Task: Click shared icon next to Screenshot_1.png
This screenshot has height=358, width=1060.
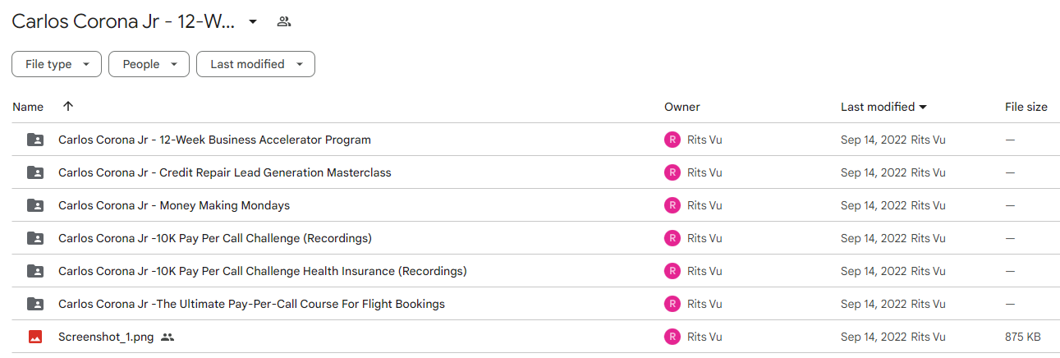Action: (x=167, y=337)
